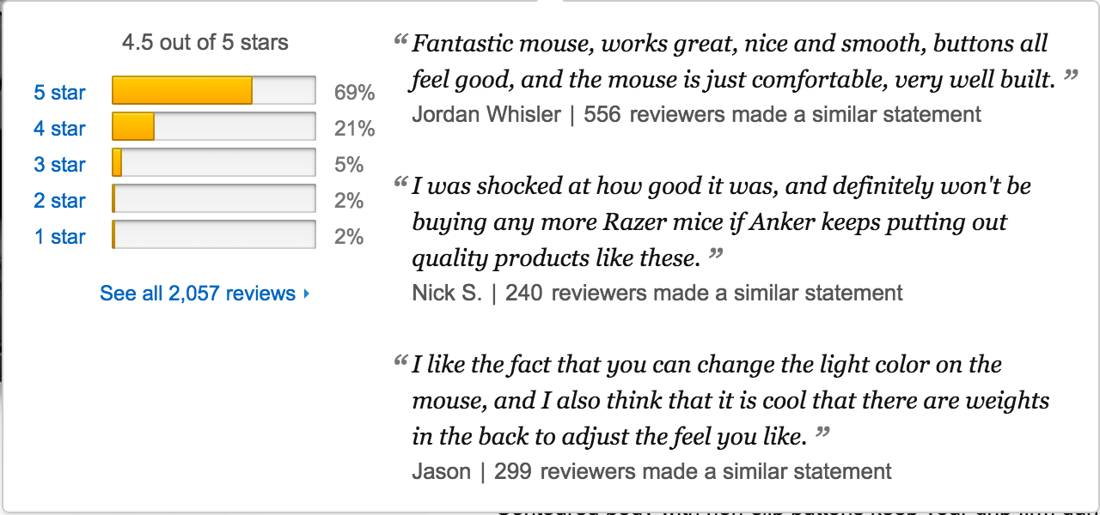Click See all 2,057 reviews link
1100x515 pixels.
click(198, 294)
